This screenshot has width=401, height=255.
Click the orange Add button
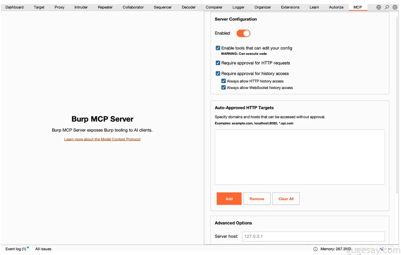pyautogui.click(x=229, y=199)
